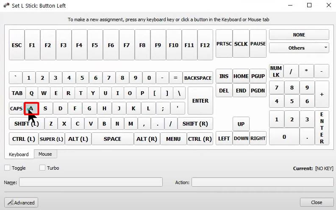Switch to the Keyboard tab

(19, 154)
